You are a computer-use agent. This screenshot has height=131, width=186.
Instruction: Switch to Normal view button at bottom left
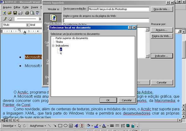tap(2, 120)
